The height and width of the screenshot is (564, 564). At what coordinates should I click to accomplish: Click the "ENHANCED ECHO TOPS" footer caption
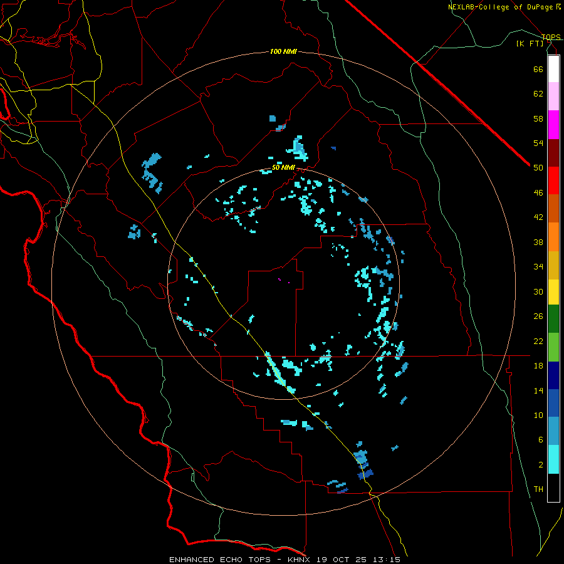220,560
